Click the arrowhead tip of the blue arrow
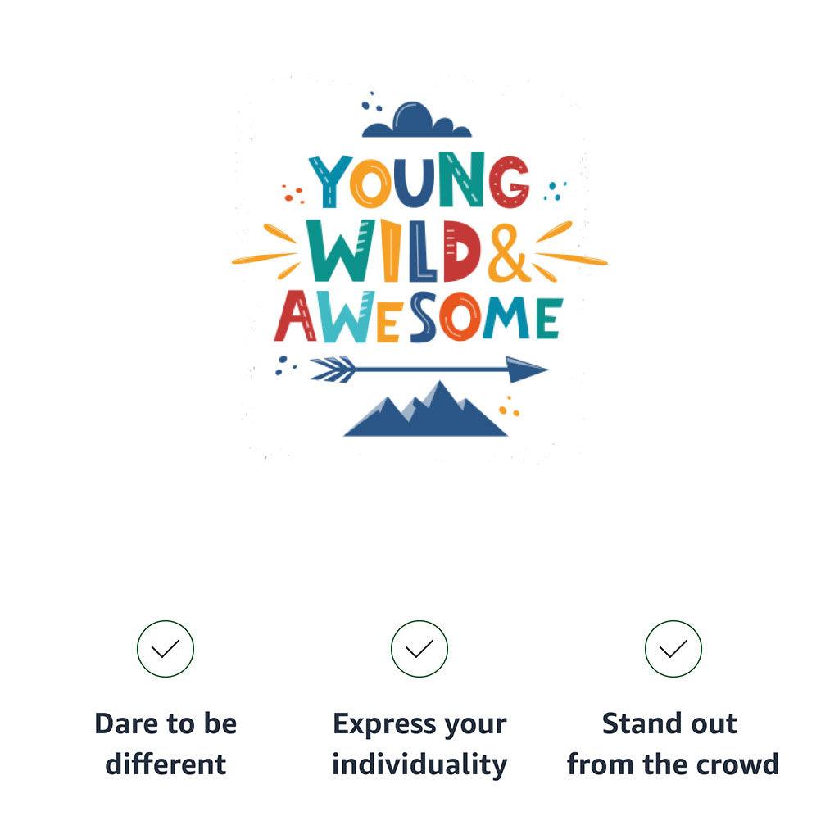The width and height of the screenshot is (839, 839). (x=527, y=369)
